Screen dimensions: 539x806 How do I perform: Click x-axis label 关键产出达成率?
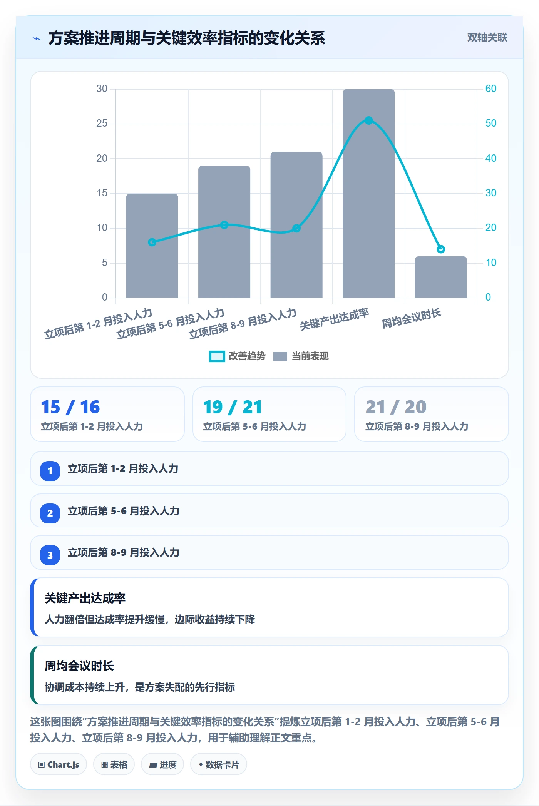334,319
